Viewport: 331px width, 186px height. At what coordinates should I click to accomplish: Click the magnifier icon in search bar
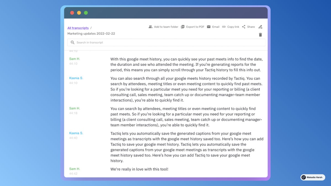pos(73,42)
